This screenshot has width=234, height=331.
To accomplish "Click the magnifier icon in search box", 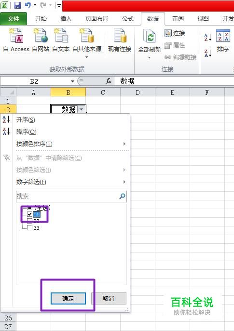I will 123,196.
